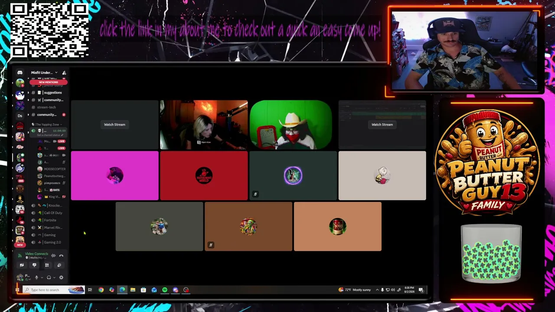Open the weather widget showing Mostly sunny

point(355,290)
